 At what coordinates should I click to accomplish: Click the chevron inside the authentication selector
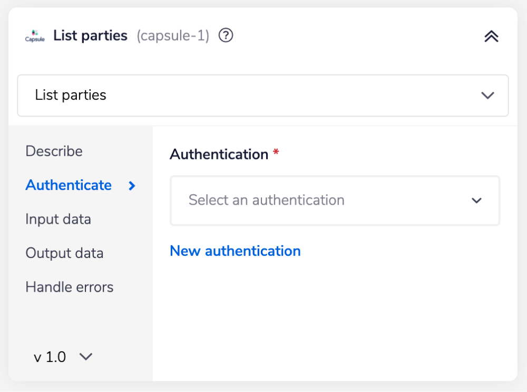[476, 201]
